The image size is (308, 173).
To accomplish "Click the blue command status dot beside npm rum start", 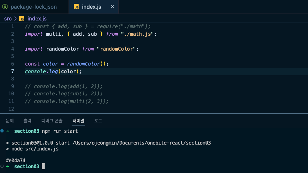I will point(2,131).
